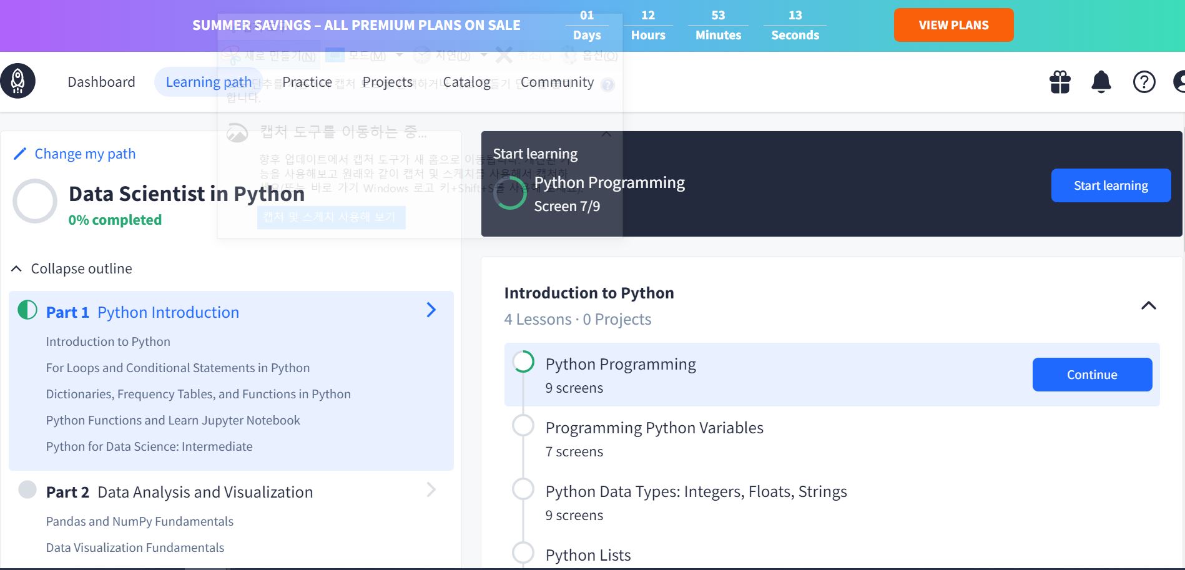Open Part 1 Python Introduction heading
The image size is (1185, 570).
point(142,312)
